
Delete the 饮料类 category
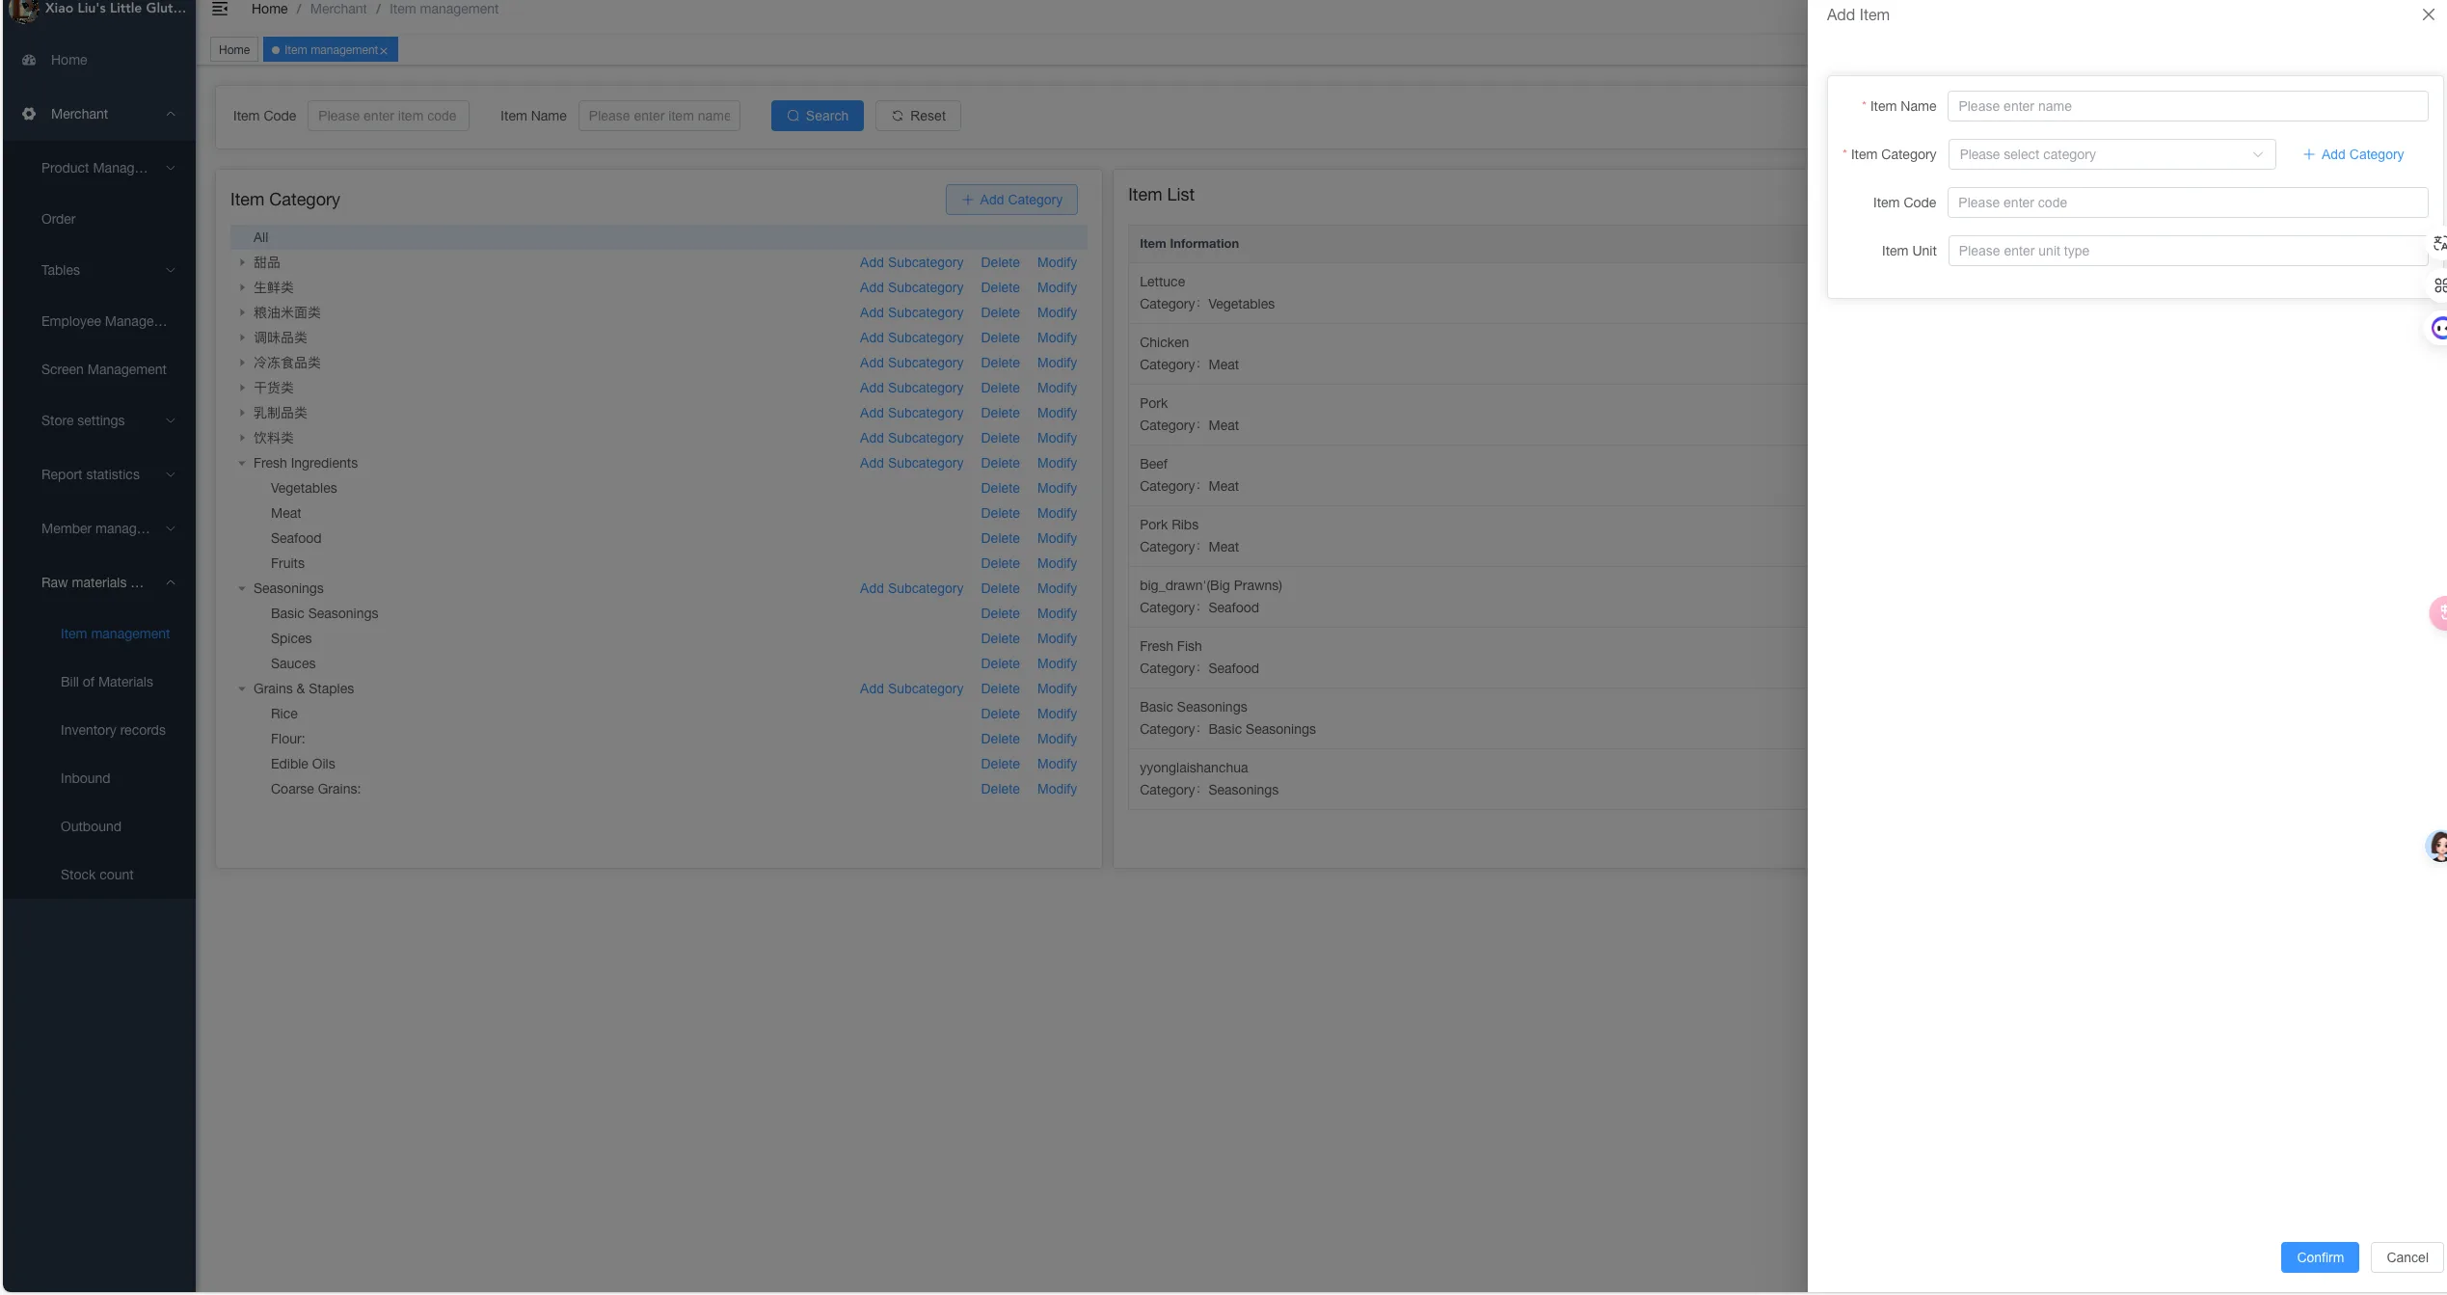[x=1000, y=438]
